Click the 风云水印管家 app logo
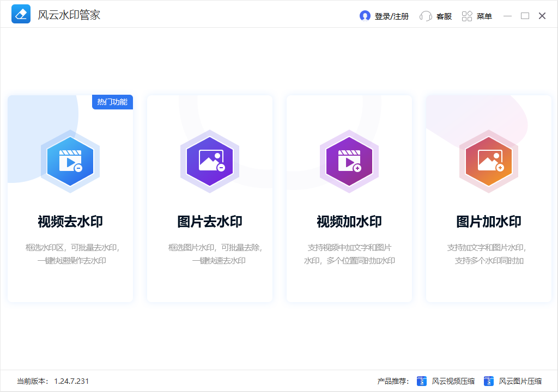 21,14
